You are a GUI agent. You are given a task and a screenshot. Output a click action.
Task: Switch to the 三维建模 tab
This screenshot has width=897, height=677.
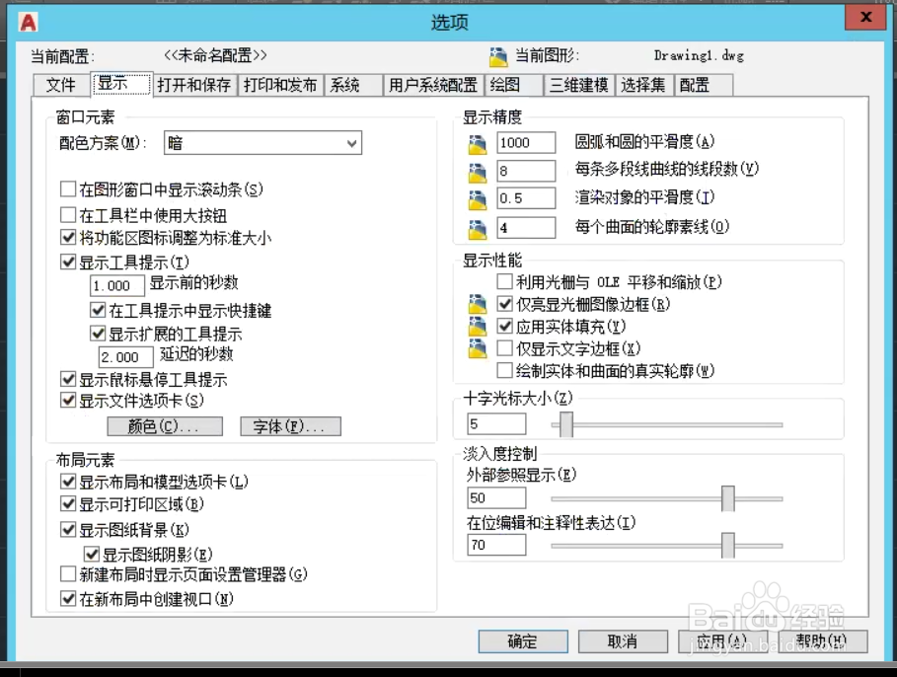(578, 85)
